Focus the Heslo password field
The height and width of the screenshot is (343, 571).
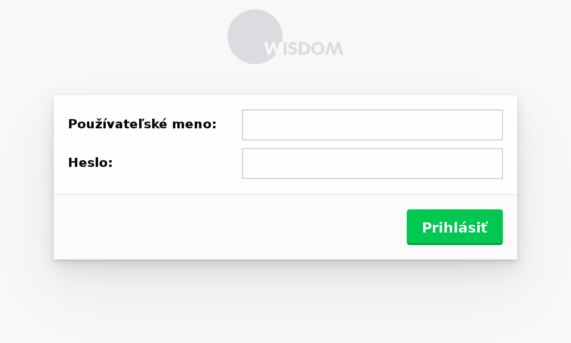372,164
